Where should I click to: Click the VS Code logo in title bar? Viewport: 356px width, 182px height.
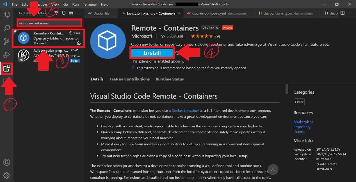click(5, 4)
